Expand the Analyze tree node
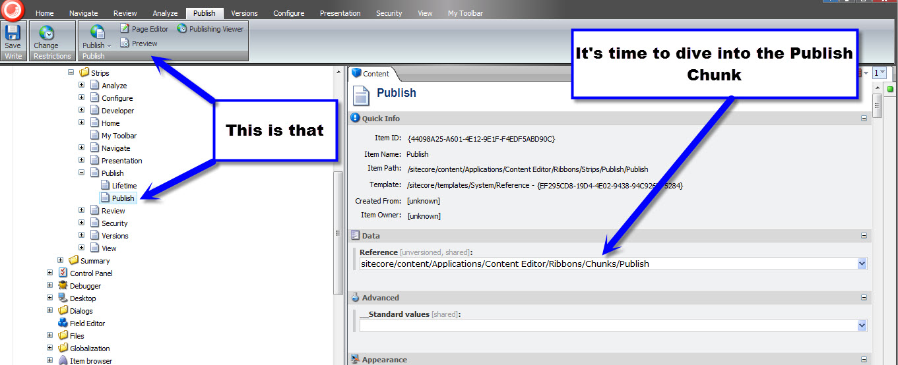 (x=81, y=86)
